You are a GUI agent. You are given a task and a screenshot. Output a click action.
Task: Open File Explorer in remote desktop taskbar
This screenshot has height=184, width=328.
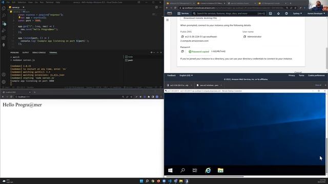tap(220, 170)
